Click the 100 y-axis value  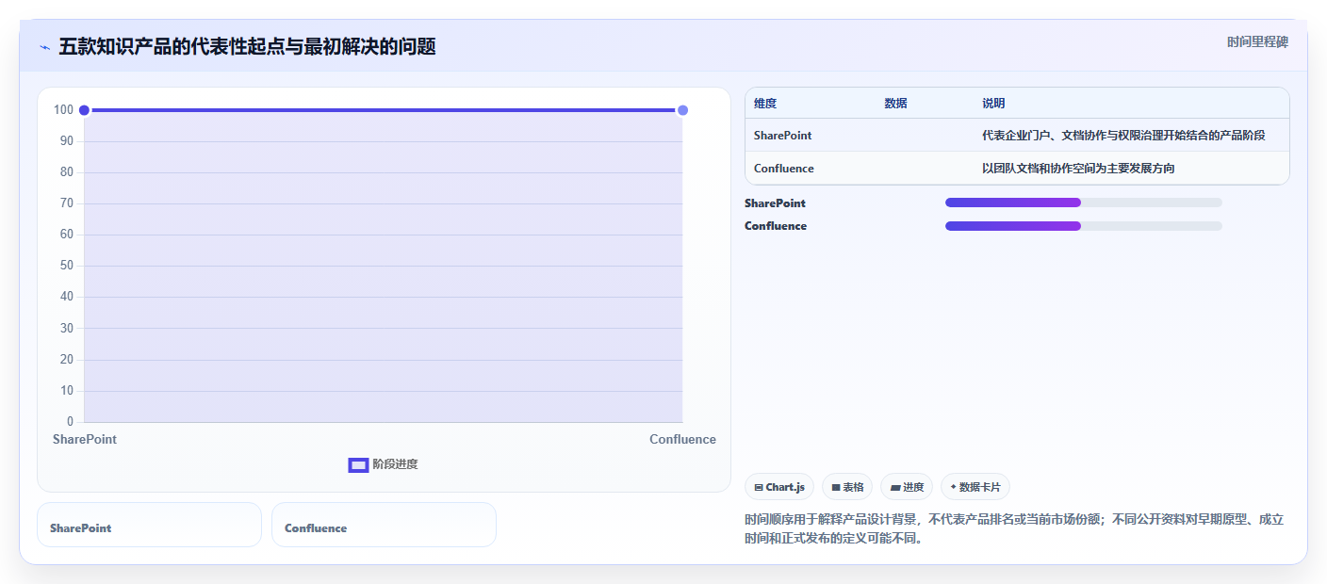tap(63, 110)
